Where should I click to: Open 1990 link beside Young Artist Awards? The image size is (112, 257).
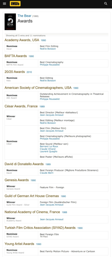coord(39,244)
